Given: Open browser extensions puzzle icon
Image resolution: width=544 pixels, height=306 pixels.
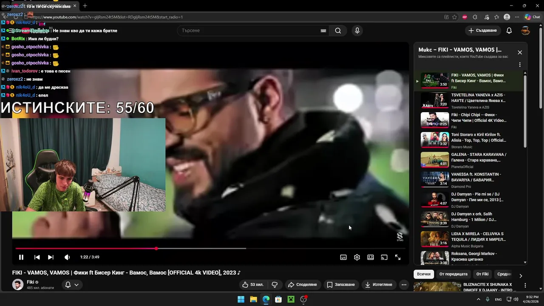Looking at the screenshot, I should pos(475,17).
